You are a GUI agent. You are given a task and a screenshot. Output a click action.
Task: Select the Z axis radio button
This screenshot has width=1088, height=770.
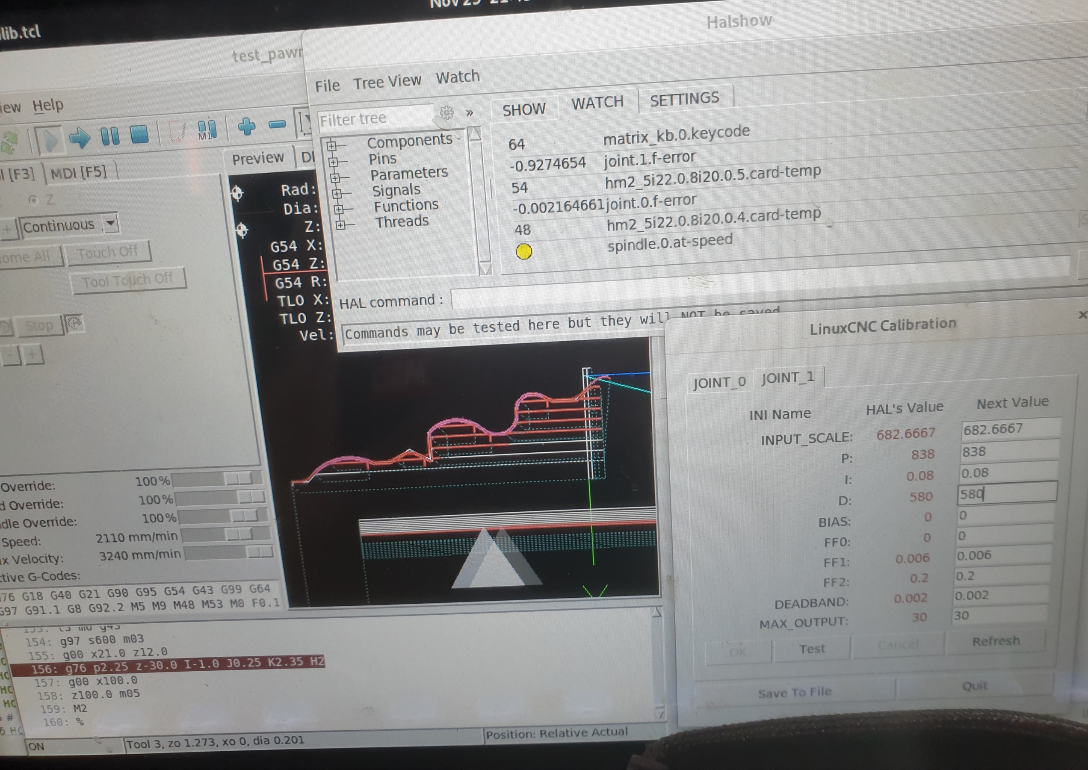(33, 200)
